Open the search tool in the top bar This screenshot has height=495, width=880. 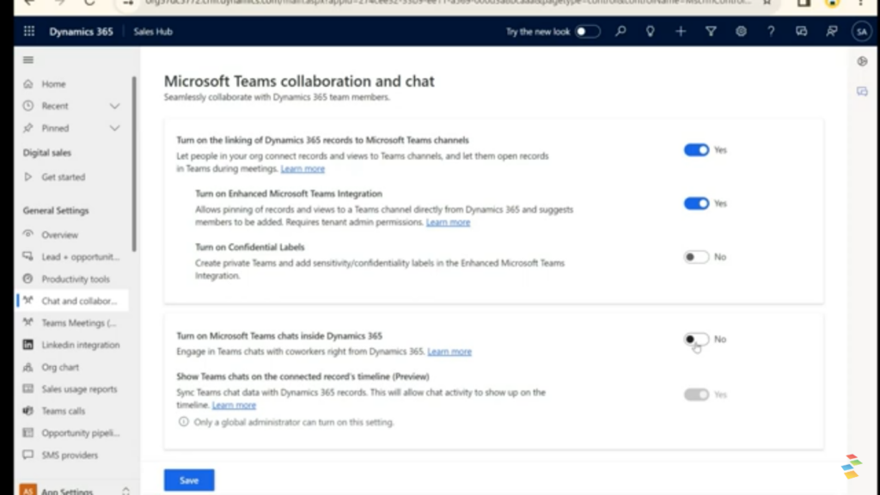(x=620, y=31)
